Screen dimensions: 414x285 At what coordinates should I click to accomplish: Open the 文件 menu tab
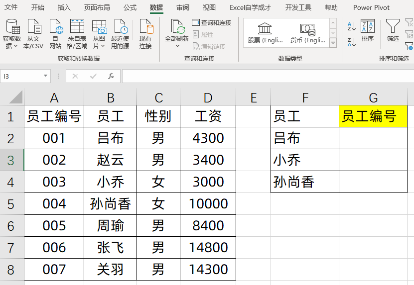pyautogui.click(x=11, y=7)
